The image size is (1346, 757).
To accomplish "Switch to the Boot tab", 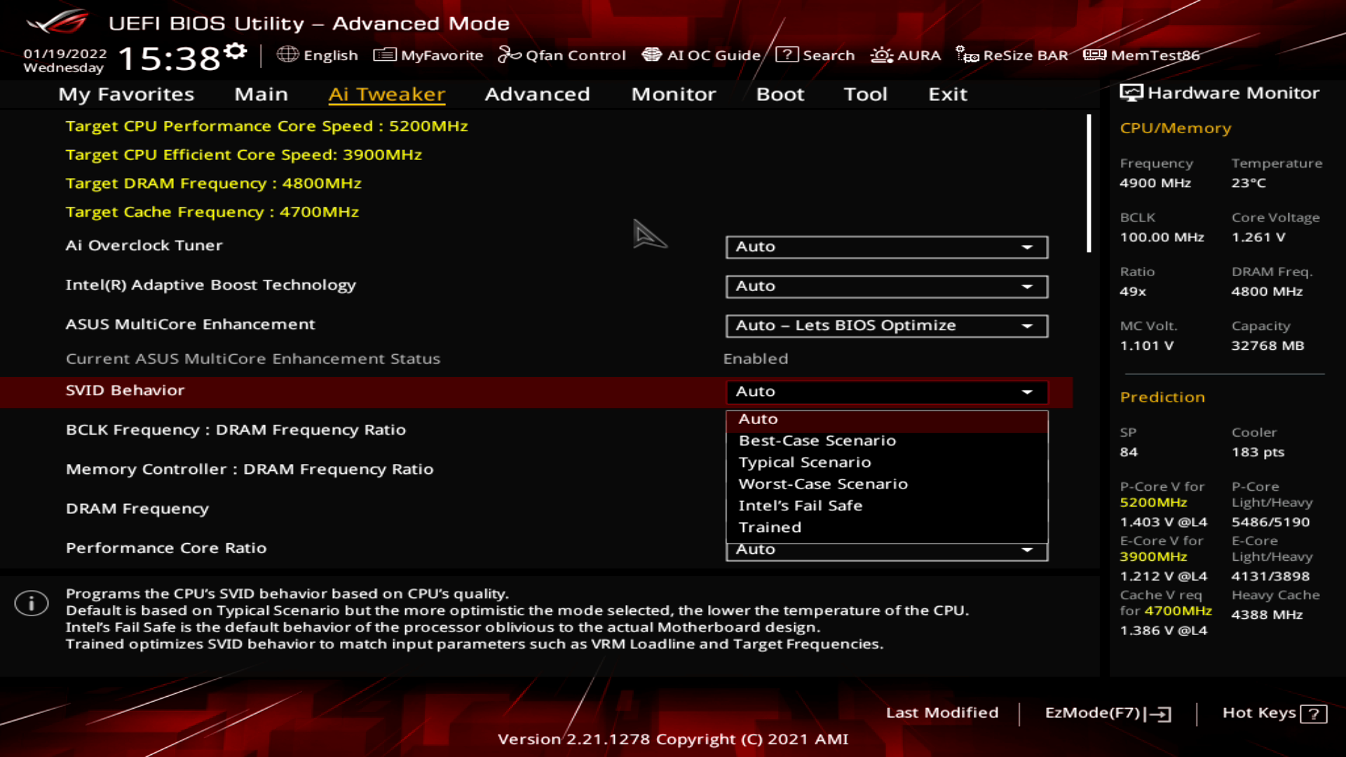I will click(x=780, y=94).
